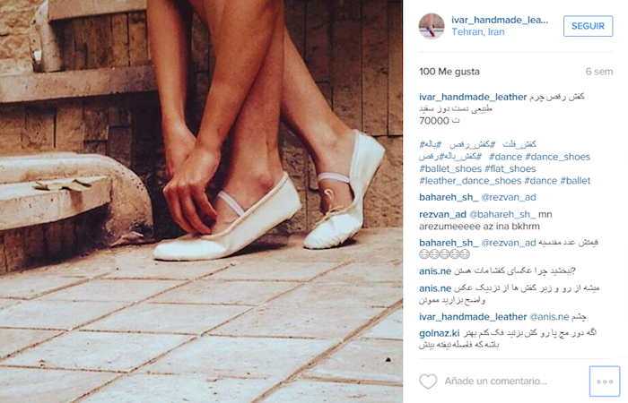Open the #ballet hashtag
This screenshot has height=403, width=628.
(575, 181)
